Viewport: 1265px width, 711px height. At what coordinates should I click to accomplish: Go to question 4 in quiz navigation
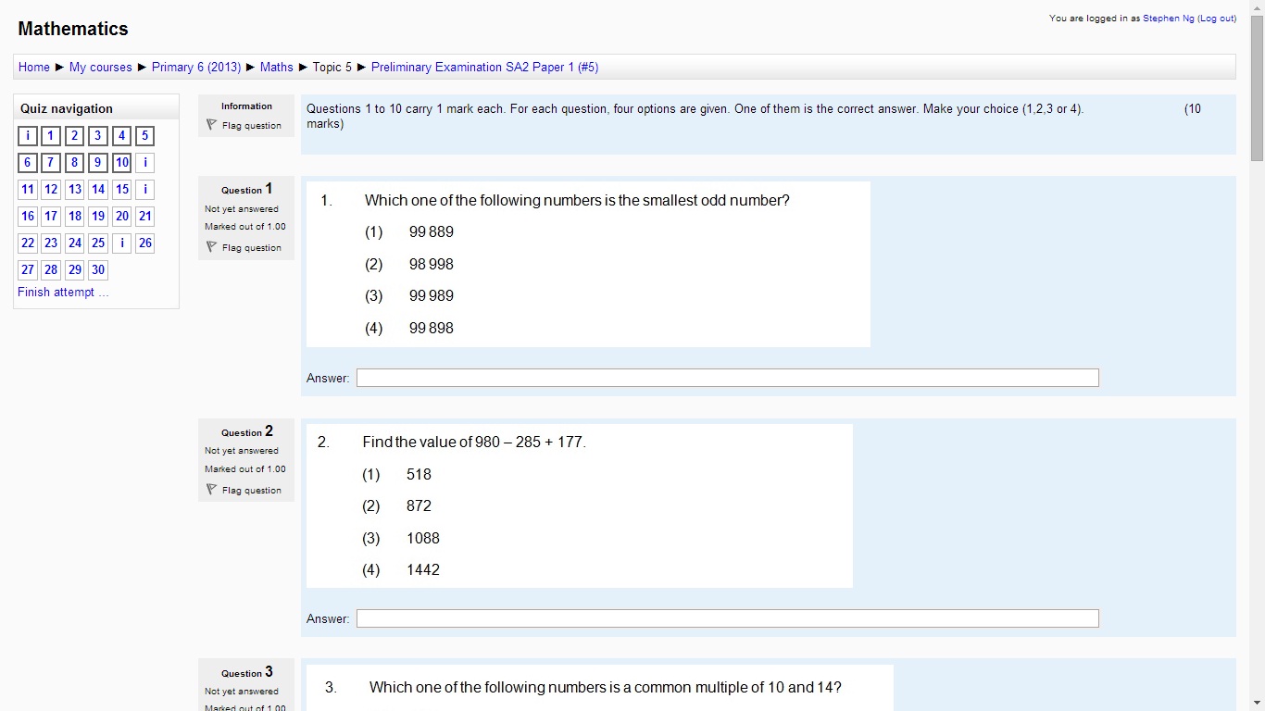point(122,136)
